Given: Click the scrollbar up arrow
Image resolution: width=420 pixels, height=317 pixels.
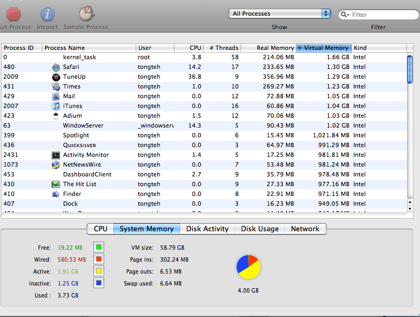Looking at the screenshot, I should pyautogui.click(x=410, y=202).
